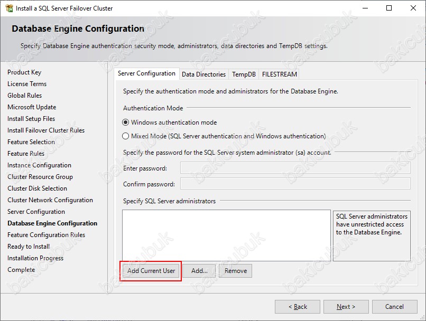426x321 pixels.
Task: Go to the previous step with Back
Action: click(x=298, y=307)
